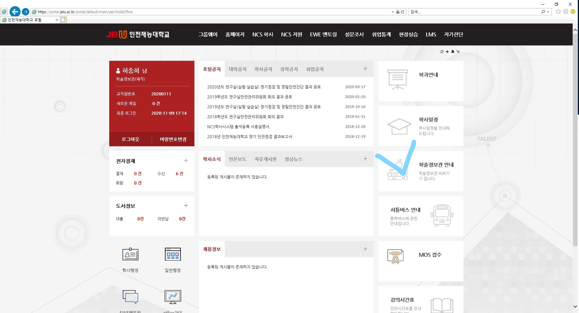The image size is (579, 313).
Task: Open the 일반행정 icon
Action: (x=173, y=254)
